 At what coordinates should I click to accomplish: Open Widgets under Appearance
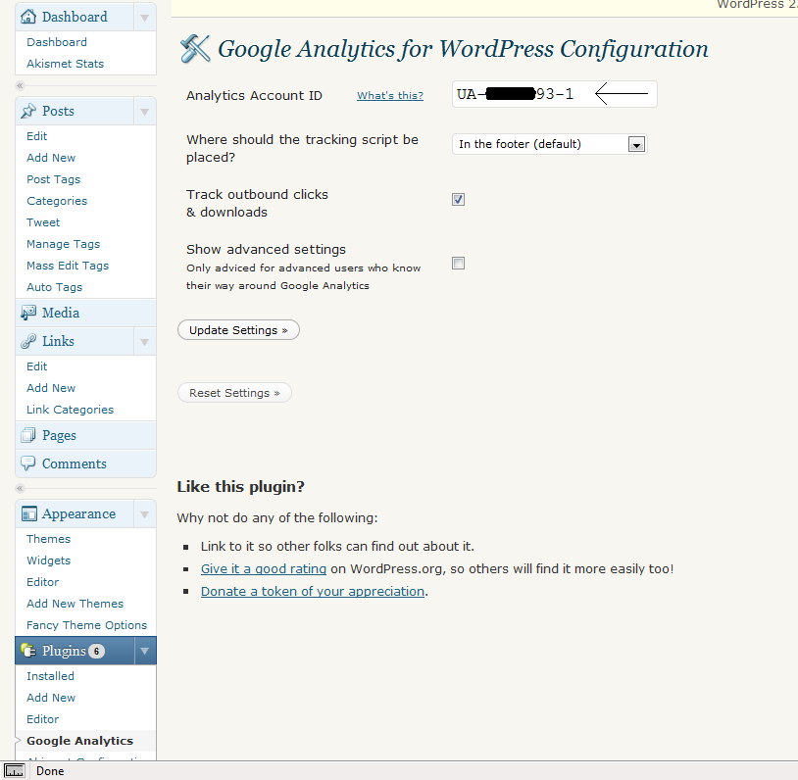click(x=48, y=561)
